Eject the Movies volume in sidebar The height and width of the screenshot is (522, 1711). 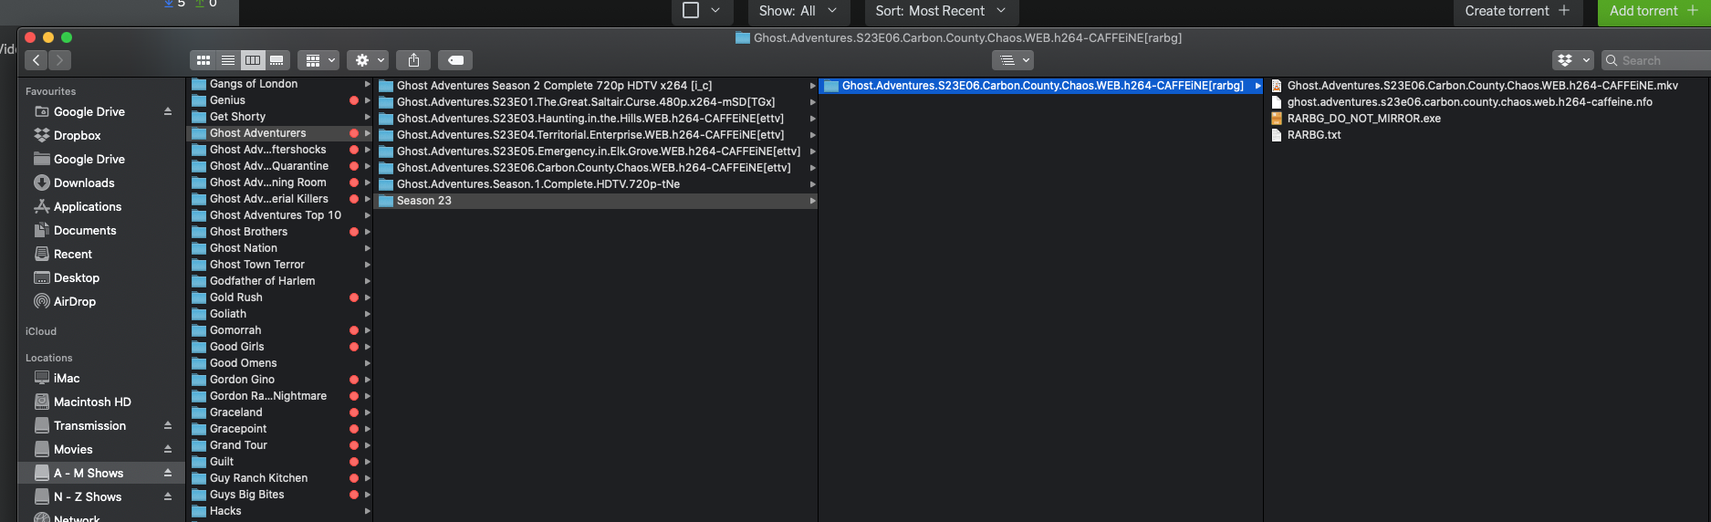click(168, 450)
